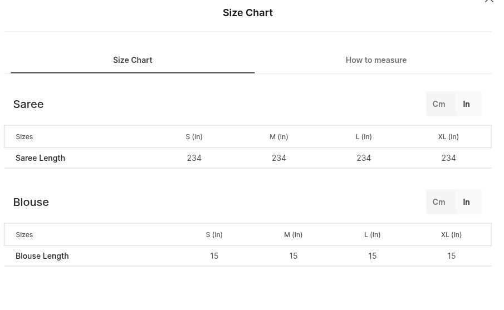Click the Blouse Length value for size XL
The width and height of the screenshot is (504, 310).
(x=451, y=256)
